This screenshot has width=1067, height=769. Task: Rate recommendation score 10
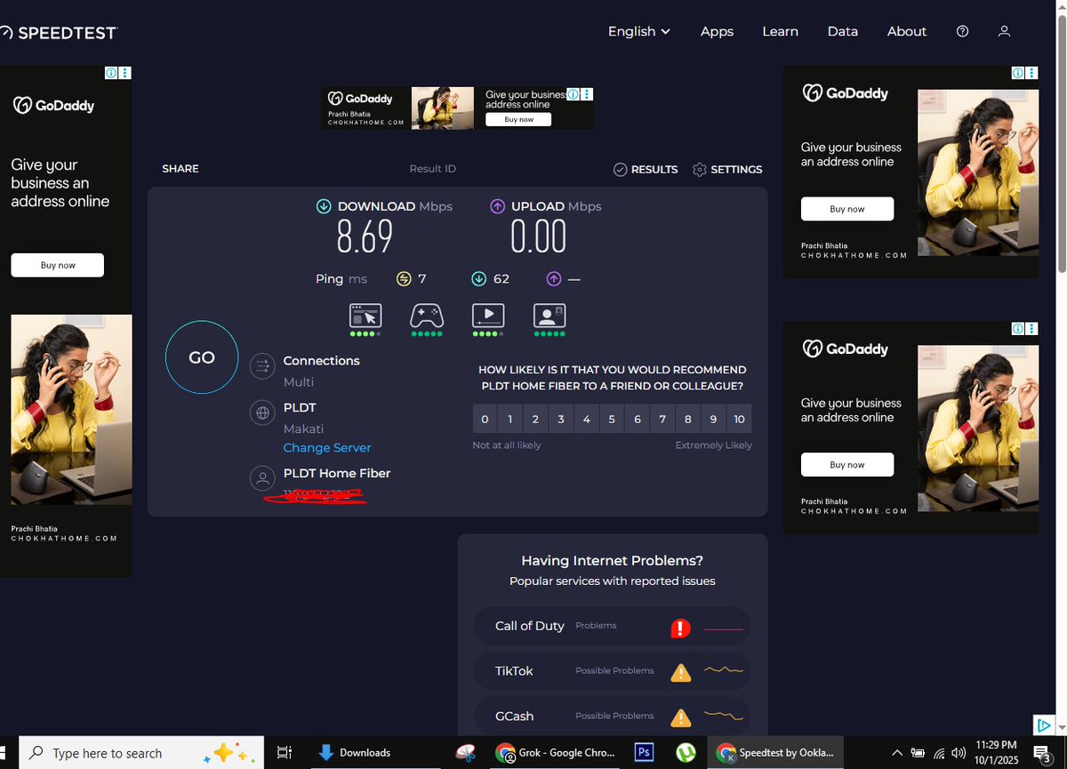(x=739, y=419)
